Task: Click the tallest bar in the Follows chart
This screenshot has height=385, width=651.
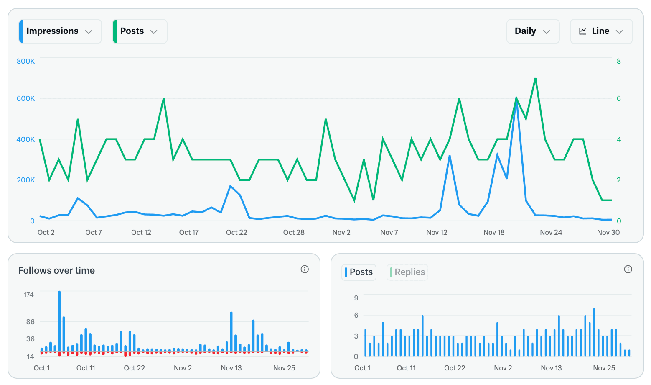Action: [x=60, y=321]
